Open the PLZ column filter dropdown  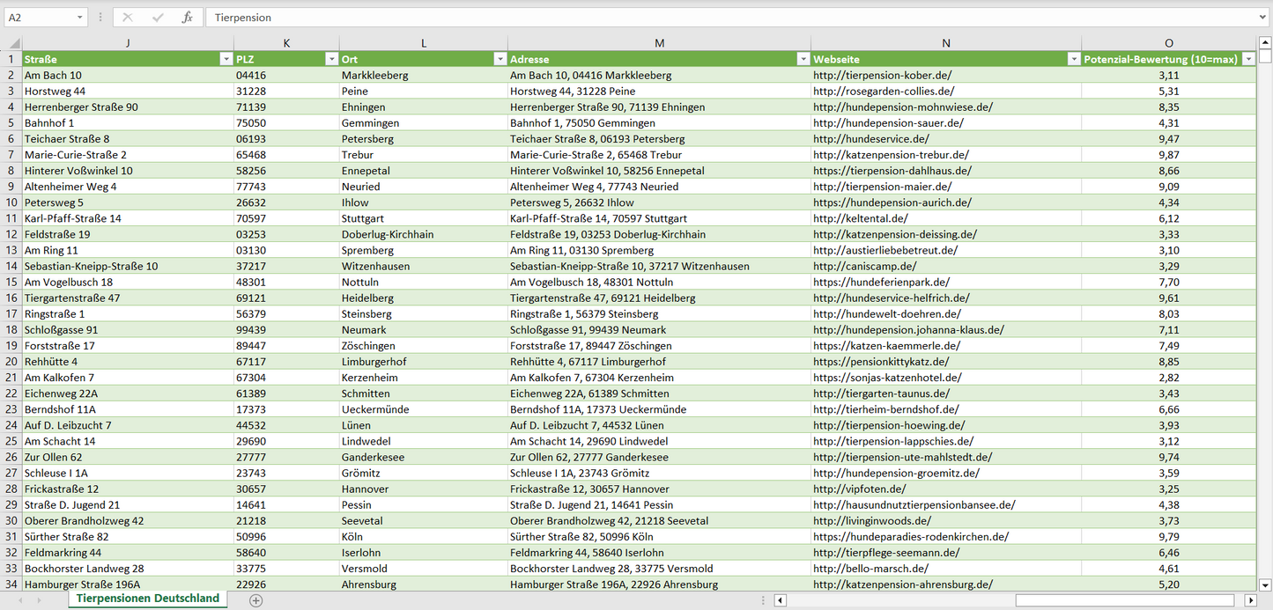click(331, 59)
